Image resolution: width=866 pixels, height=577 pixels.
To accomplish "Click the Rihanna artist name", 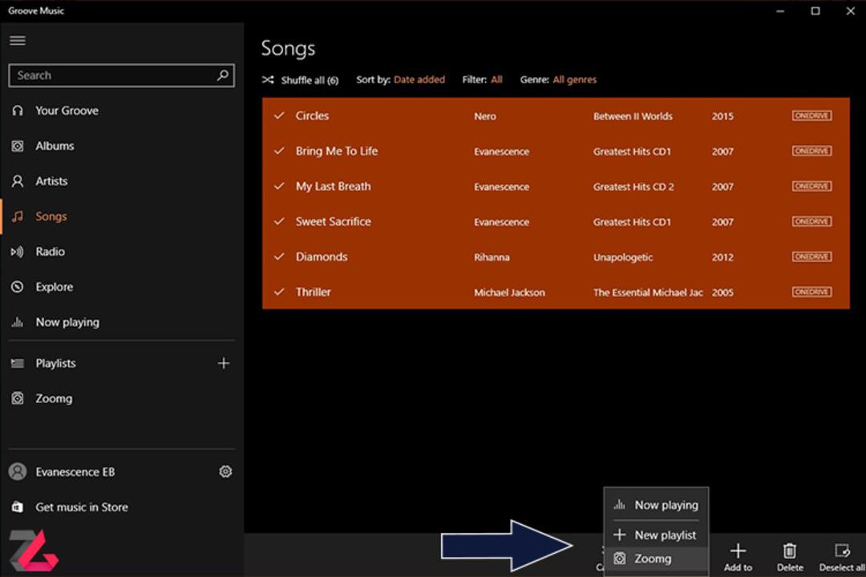I will tap(492, 257).
